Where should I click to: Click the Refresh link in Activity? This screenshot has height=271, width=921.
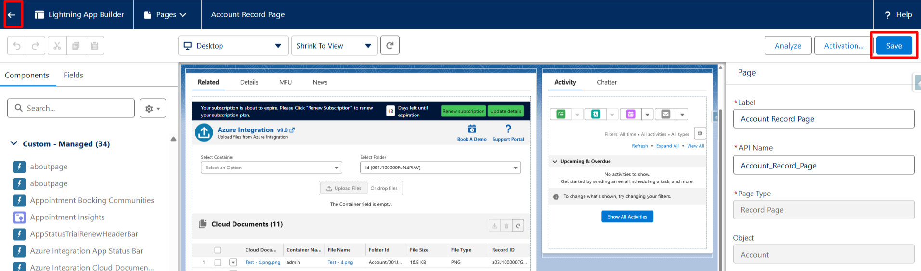[640, 146]
